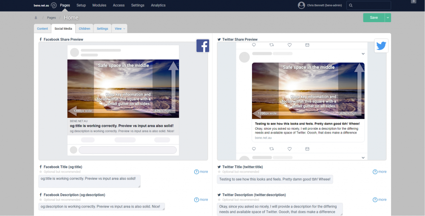
Task: Go to Analytics in the top navigation
Action: click(158, 5)
